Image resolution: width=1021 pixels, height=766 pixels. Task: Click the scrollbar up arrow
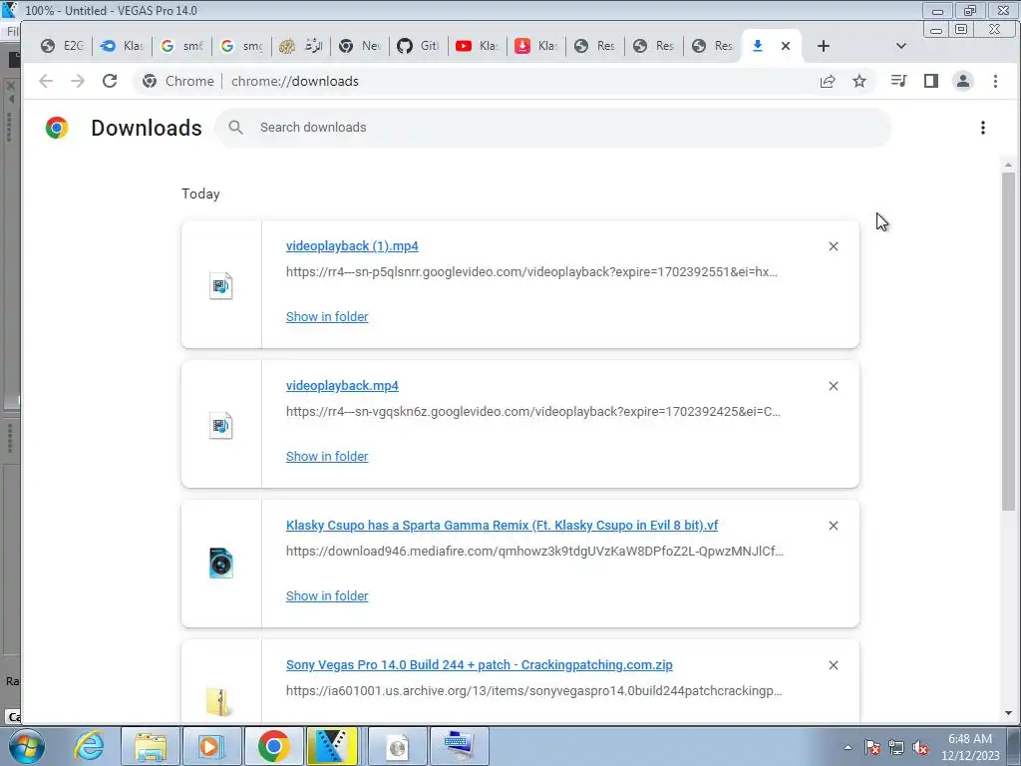click(x=1008, y=165)
